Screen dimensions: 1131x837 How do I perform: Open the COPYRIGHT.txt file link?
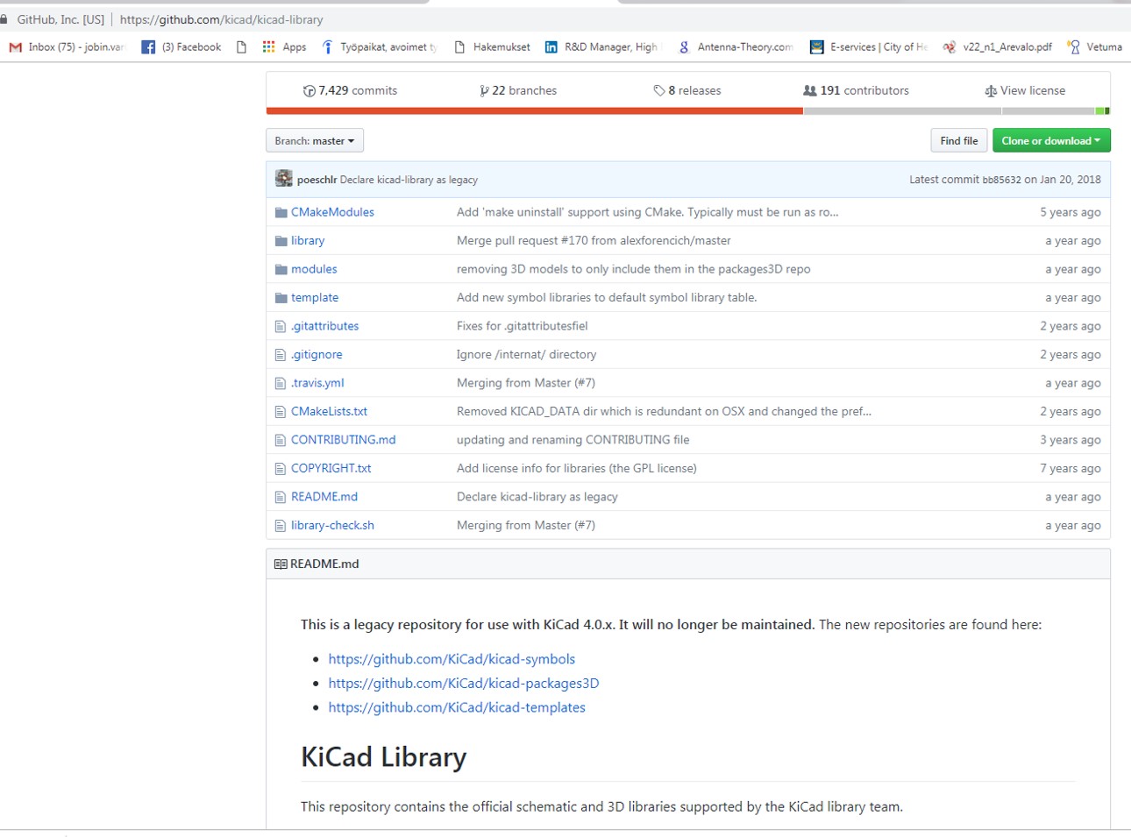tap(331, 469)
